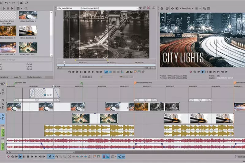Click the timeline record button
245x163 pixels.
click(x=9, y=157)
